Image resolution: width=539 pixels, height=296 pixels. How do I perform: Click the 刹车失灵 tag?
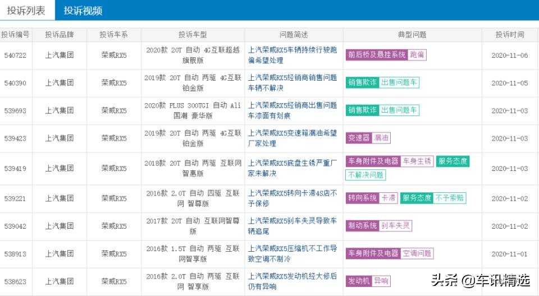tap(395, 225)
